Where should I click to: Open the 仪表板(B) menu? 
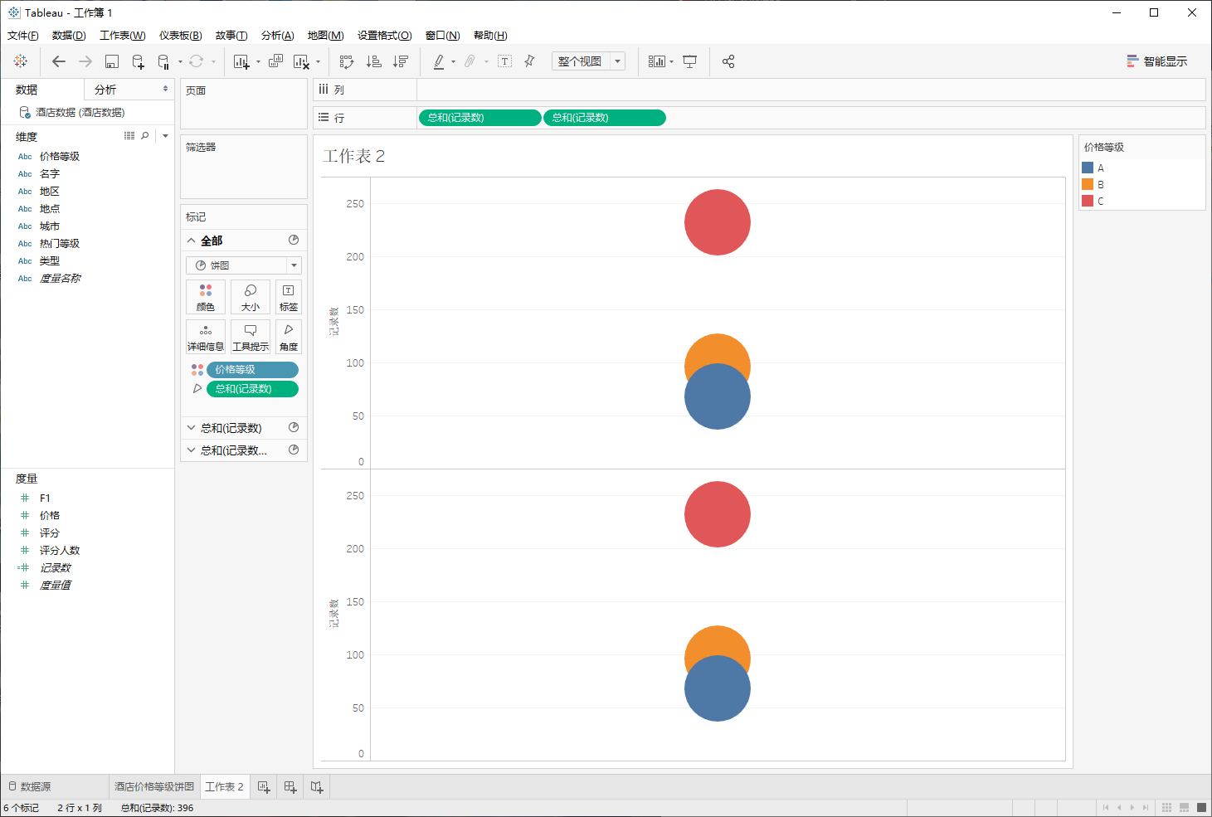181,36
